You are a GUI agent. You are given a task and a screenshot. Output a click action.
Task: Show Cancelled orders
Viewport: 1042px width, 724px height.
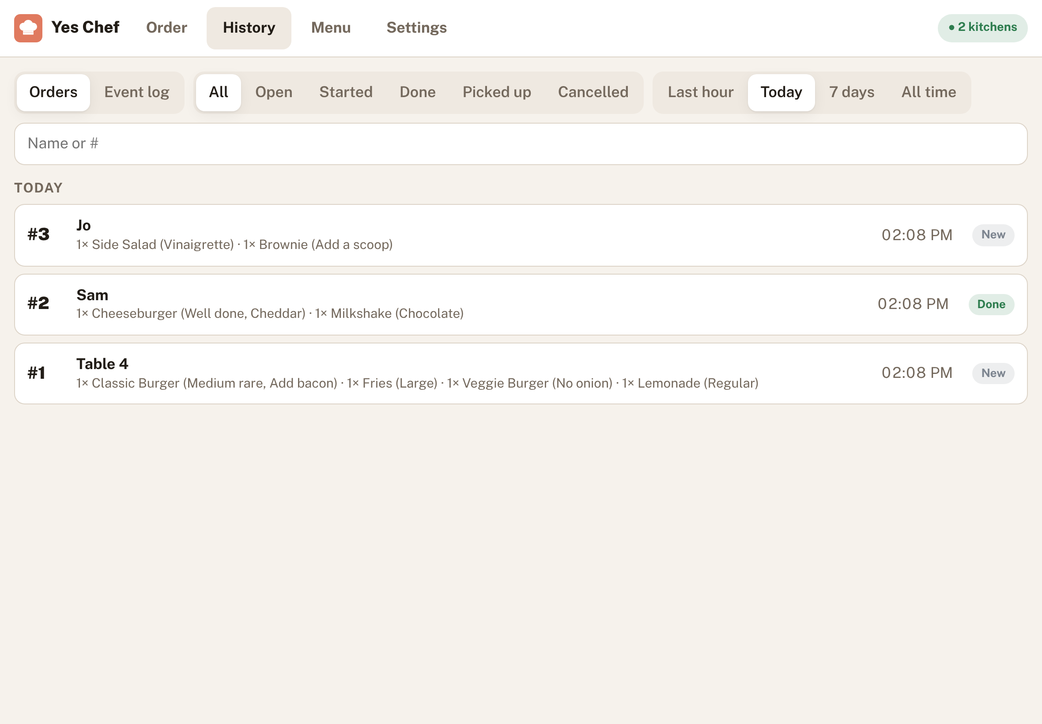coord(593,93)
